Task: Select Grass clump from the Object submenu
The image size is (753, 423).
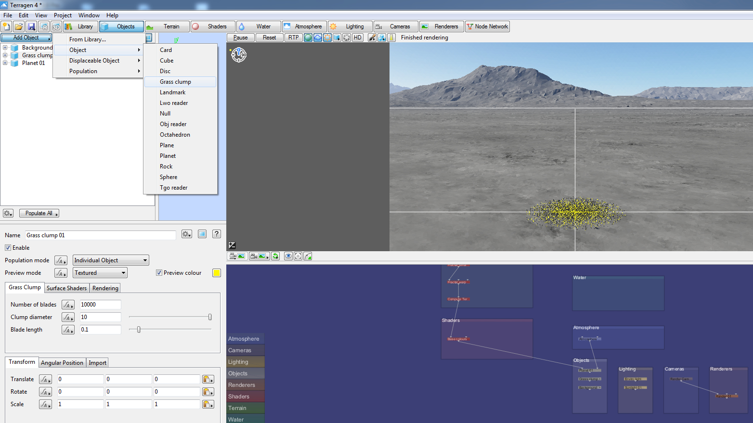Action: point(176,82)
